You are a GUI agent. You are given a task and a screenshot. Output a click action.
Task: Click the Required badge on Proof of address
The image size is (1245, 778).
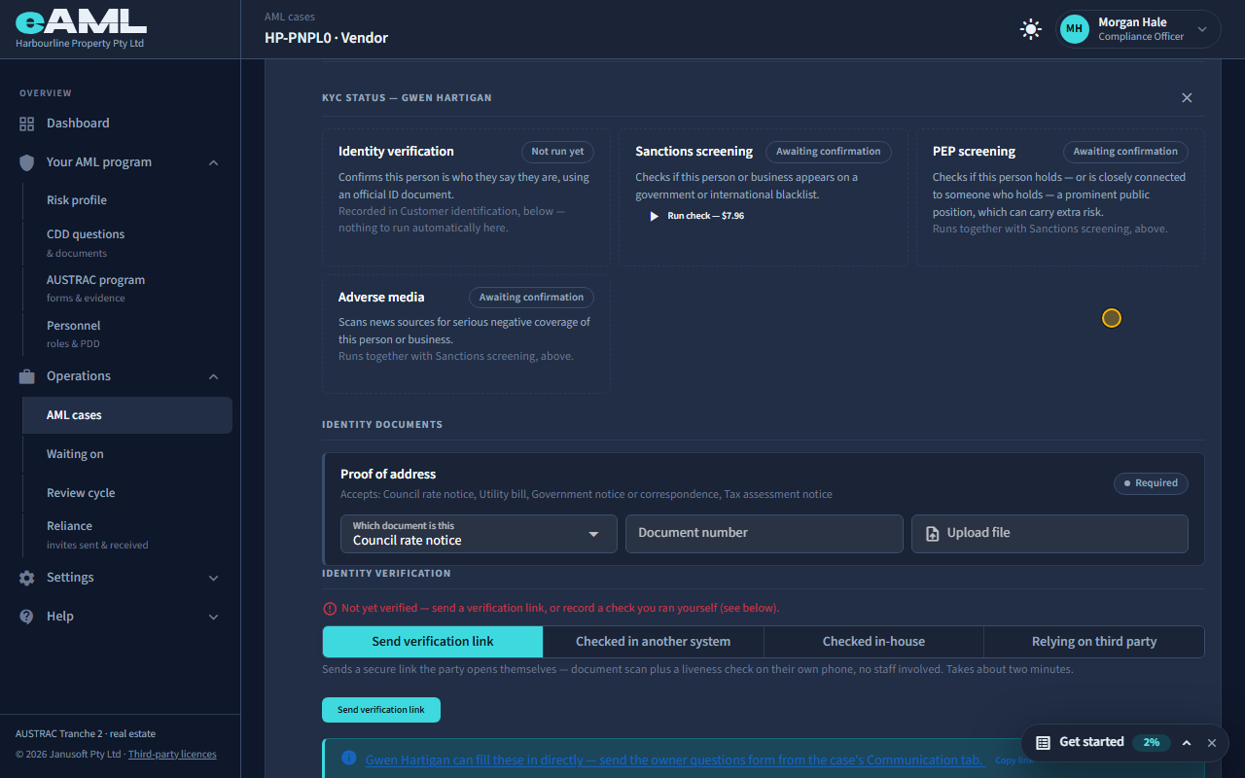pos(1151,483)
